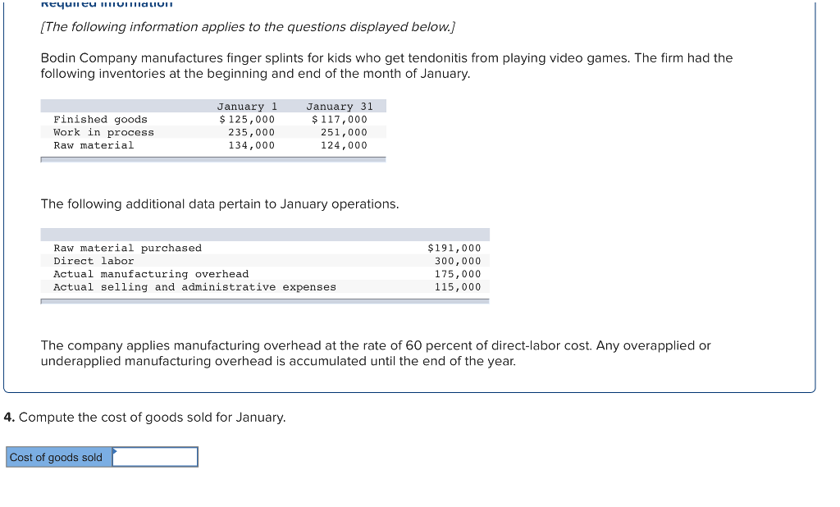Click the January 1 column header

point(246,105)
